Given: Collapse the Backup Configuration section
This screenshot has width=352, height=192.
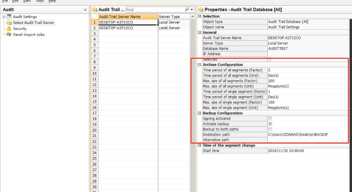Looking at the screenshot, I should pyautogui.click(x=199, y=113).
